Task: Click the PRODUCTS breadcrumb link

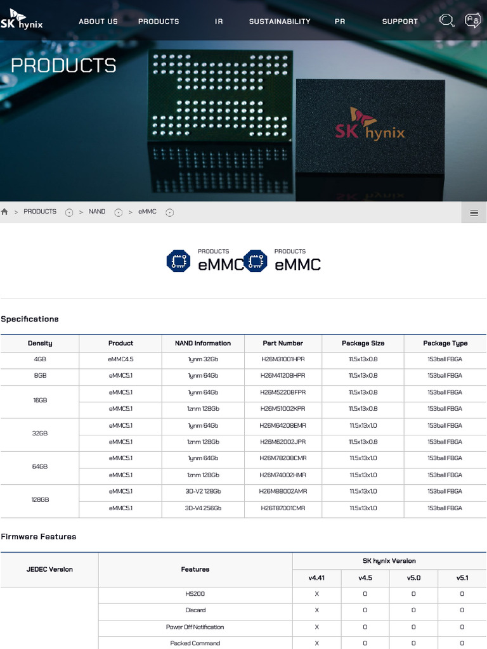Action: 40,212
